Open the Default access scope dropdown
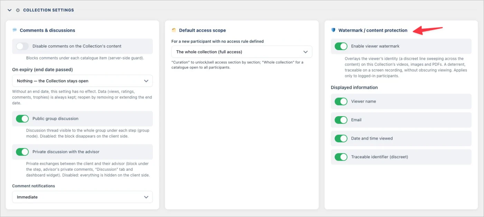 click(x=242, y=52)
